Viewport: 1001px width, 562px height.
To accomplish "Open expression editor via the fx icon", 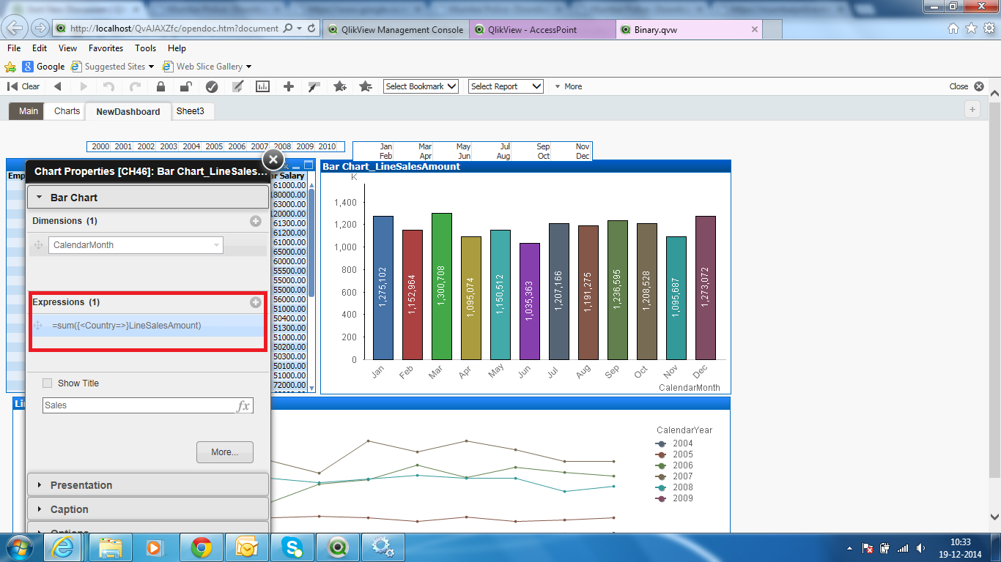I will click(243, 406).
